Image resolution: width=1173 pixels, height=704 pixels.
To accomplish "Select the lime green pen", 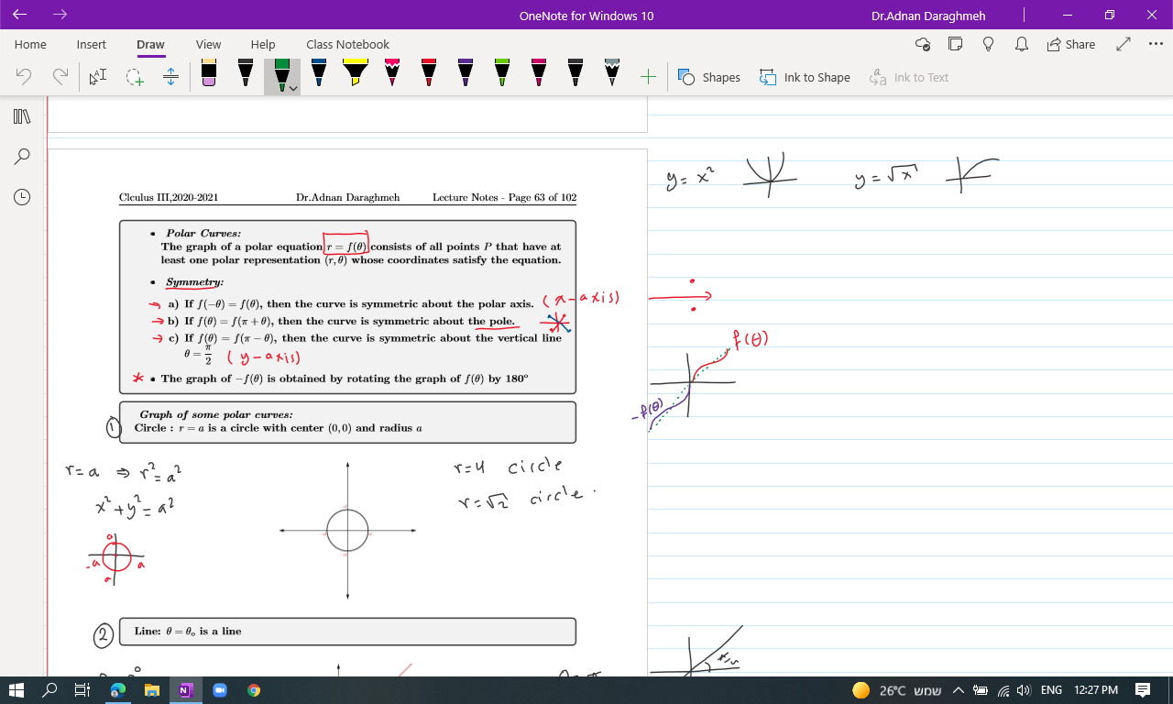I will [x=502, y=74].
